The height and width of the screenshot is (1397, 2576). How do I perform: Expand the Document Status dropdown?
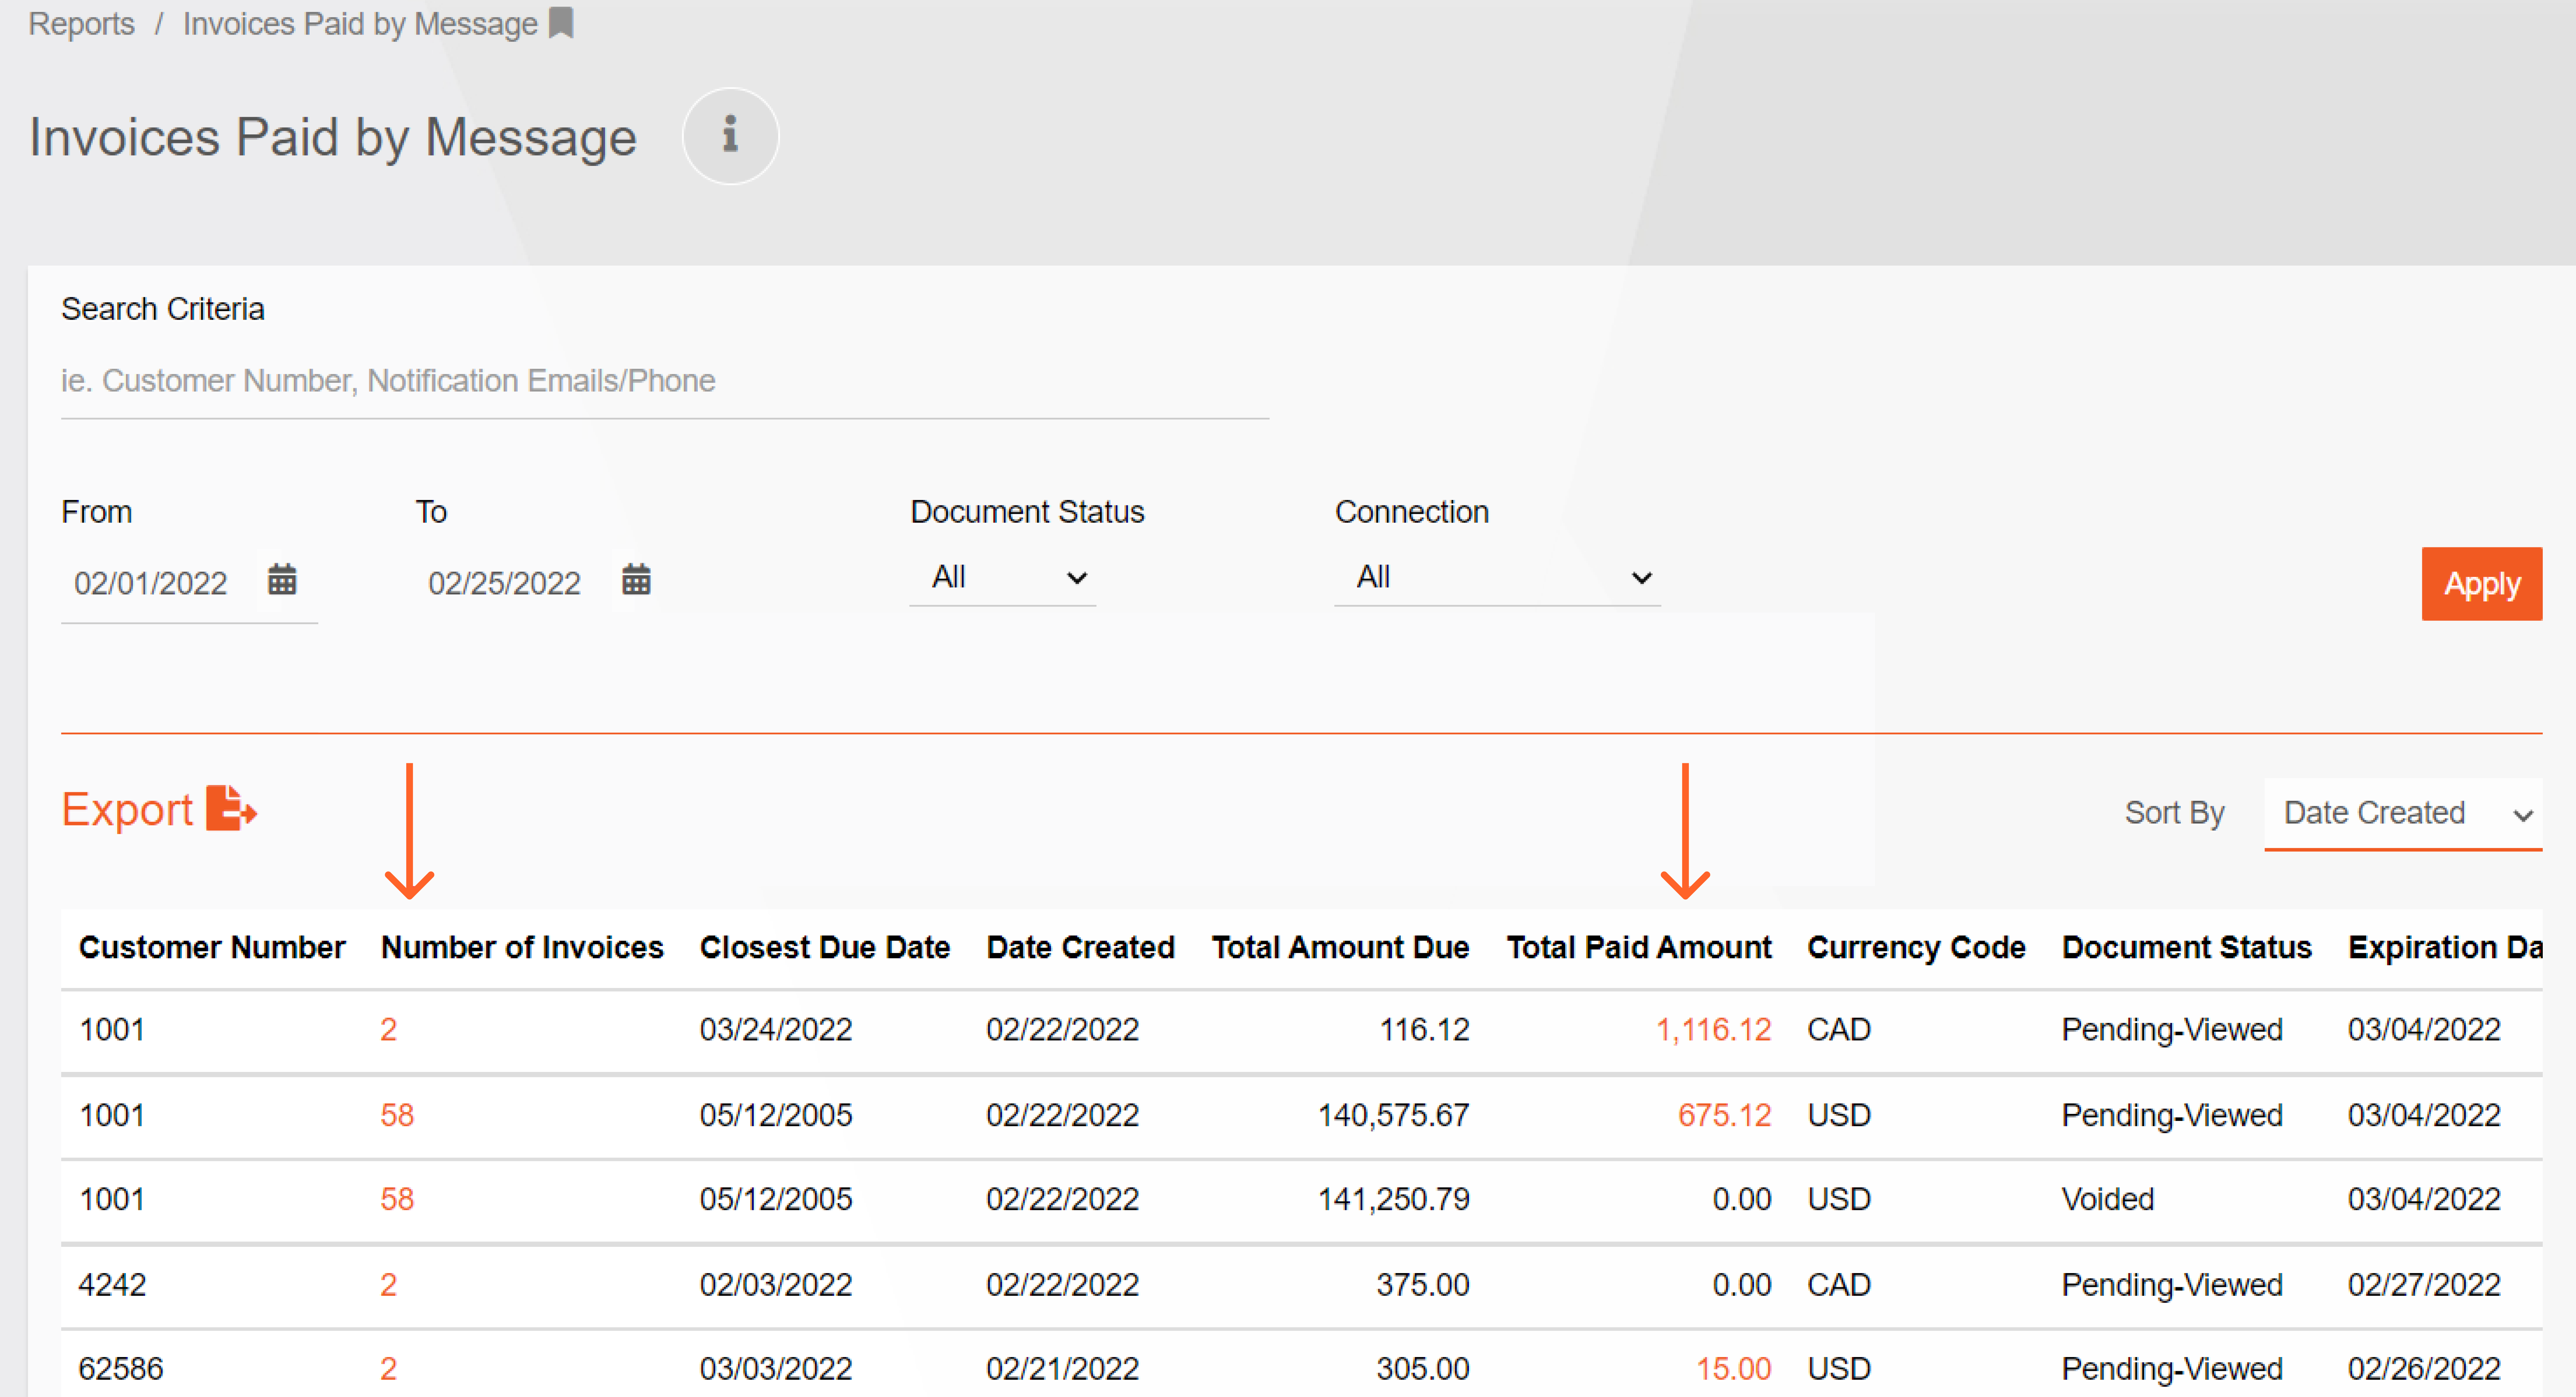[1003, 578]
